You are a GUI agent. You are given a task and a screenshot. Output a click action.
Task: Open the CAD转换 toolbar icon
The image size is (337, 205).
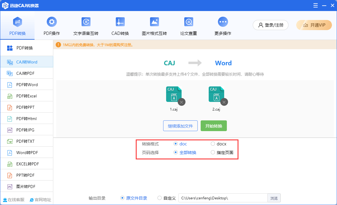coord(120,22)
